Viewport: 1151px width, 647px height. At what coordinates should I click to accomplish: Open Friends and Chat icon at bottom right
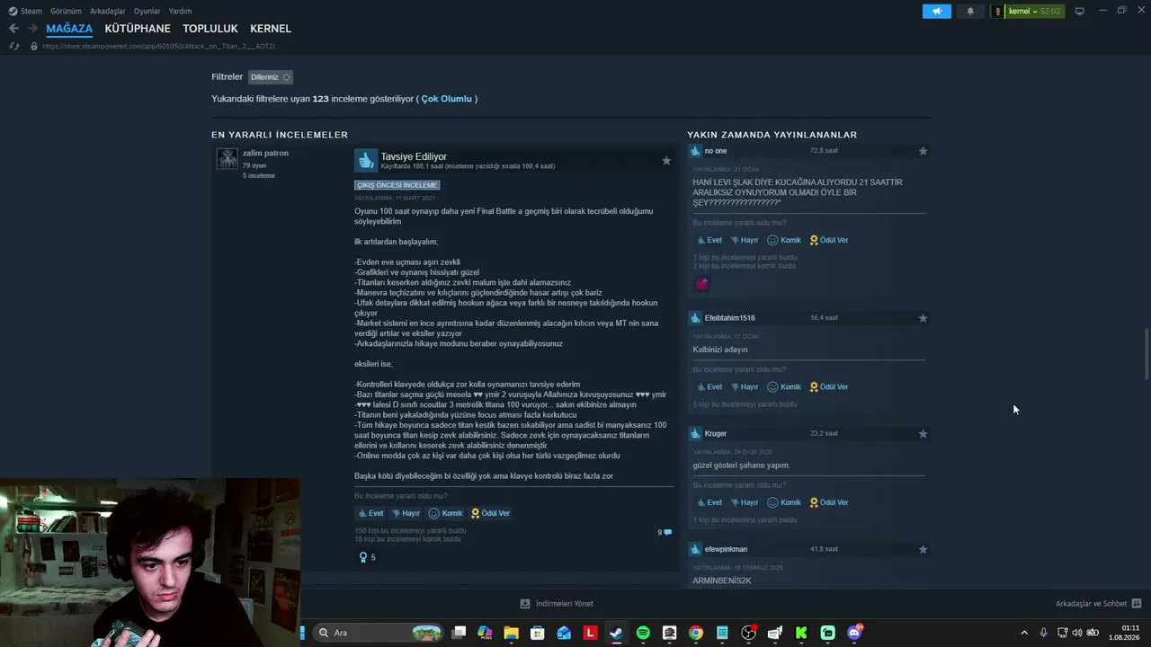1137,604
